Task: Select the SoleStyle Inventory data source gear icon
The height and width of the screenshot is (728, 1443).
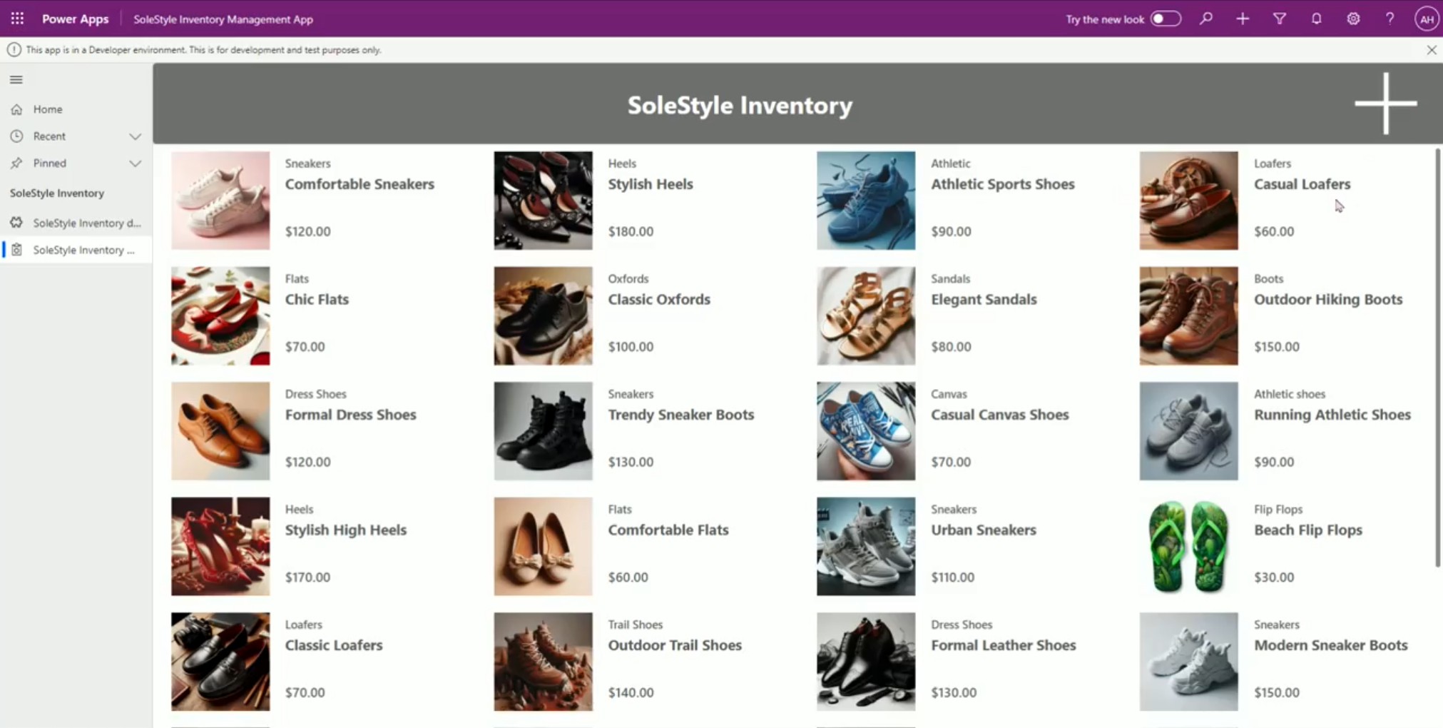Action: pos(16,223)
